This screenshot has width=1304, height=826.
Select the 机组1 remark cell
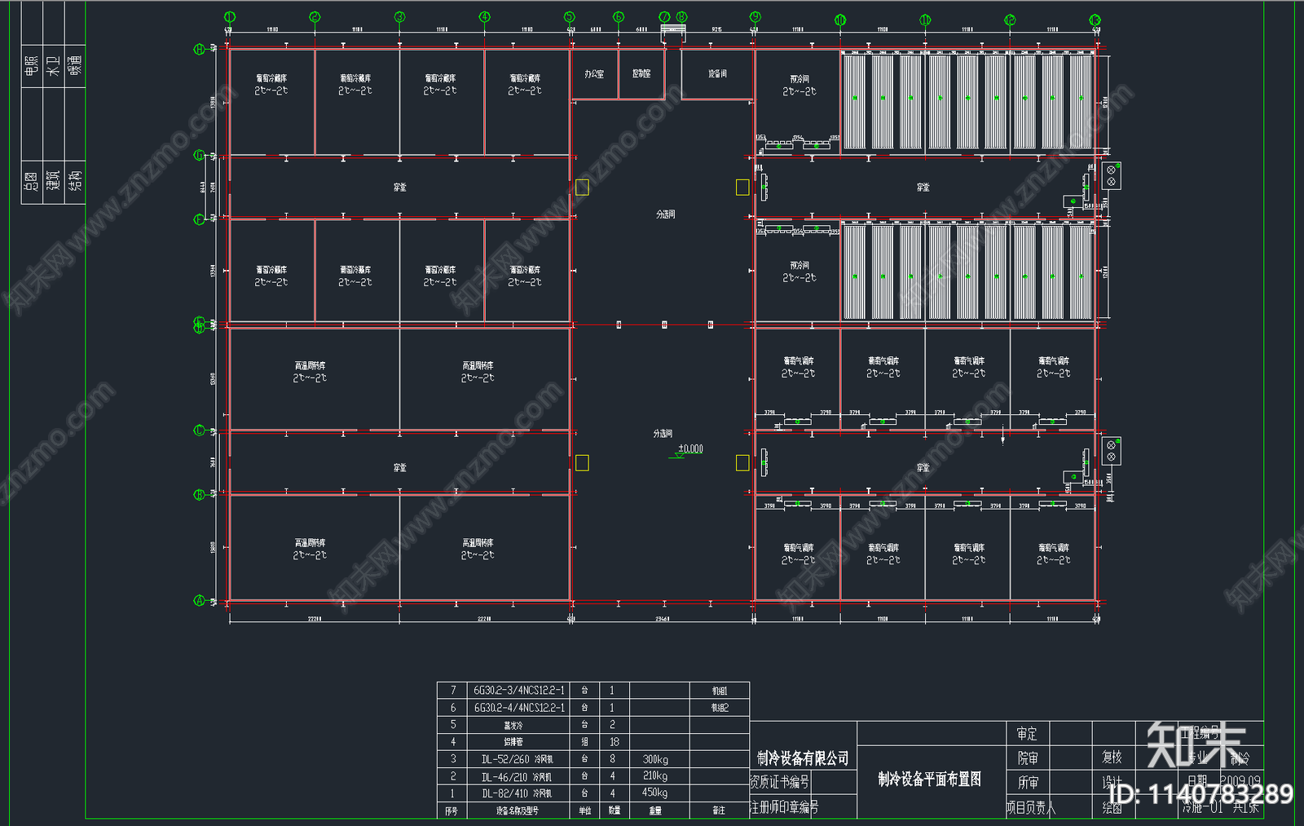[719, 691]
